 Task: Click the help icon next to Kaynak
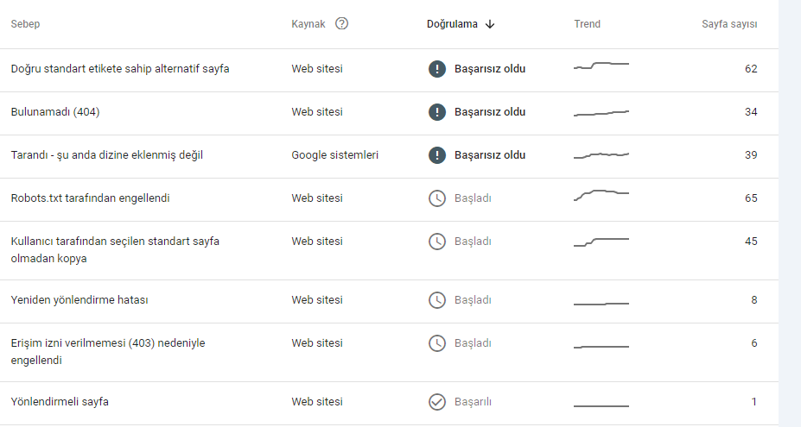click(x=342, y=23)
